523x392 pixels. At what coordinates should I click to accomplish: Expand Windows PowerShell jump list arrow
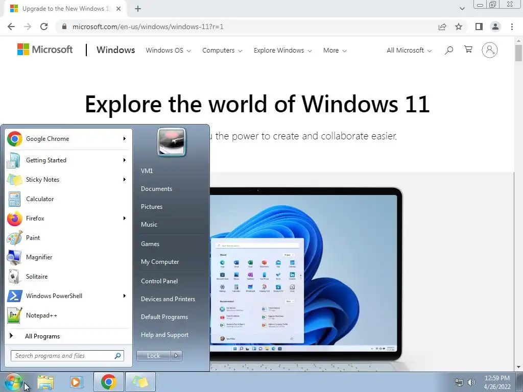[x=125, y=296]
